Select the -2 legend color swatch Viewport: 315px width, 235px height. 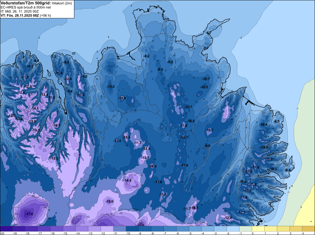pos(233,229)
